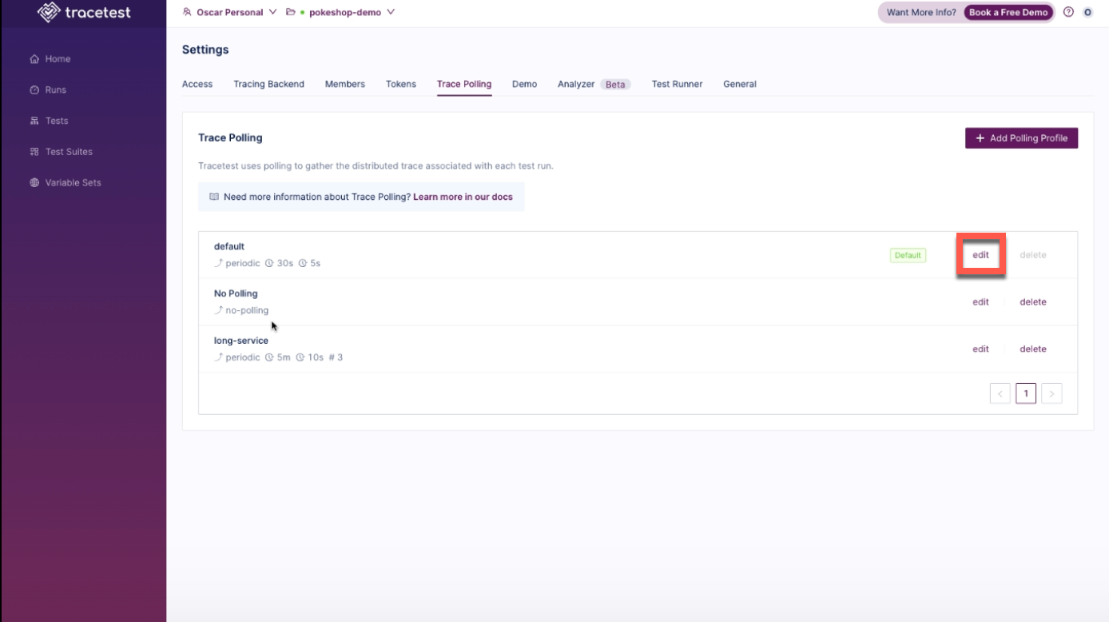Edit the default polling profile

click(980, 255)
